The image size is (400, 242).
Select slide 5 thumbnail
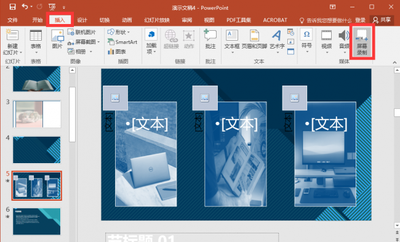click(37, 185)
